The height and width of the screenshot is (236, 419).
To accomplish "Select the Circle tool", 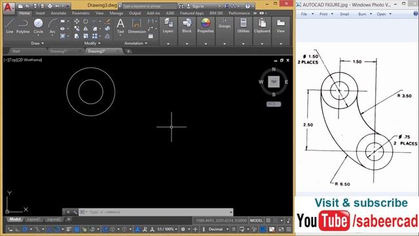I will point(38,26).
